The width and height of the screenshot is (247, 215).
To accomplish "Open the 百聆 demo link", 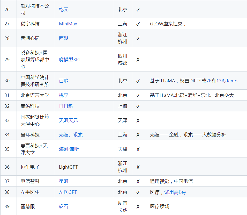I will [x=231, y=81].
